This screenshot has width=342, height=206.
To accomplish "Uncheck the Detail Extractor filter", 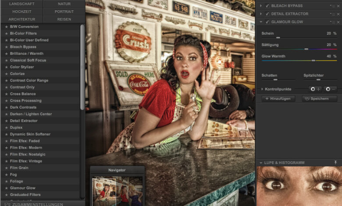I will pyautogui.click(x=267, y=14).
